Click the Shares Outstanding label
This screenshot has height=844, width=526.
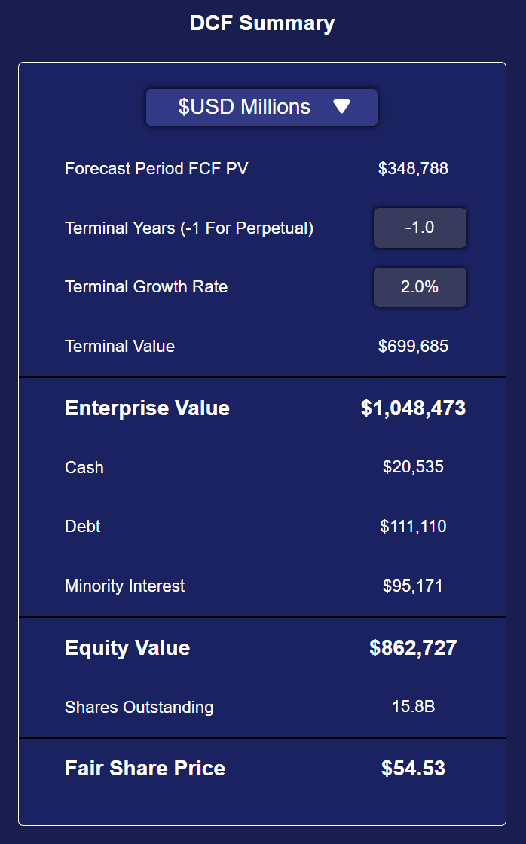139,708
